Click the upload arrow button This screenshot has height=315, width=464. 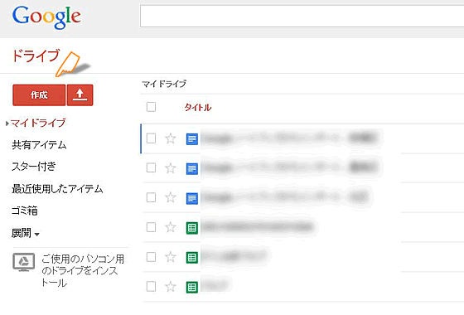(x=80, y=95)
